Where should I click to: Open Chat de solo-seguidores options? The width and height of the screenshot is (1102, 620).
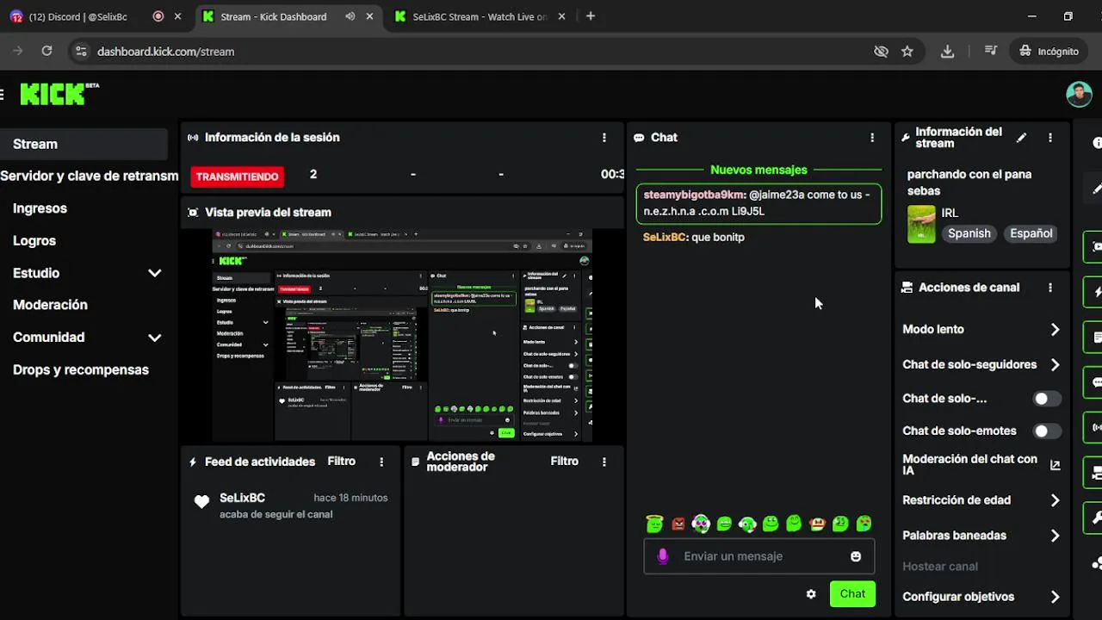coord(981,364)
